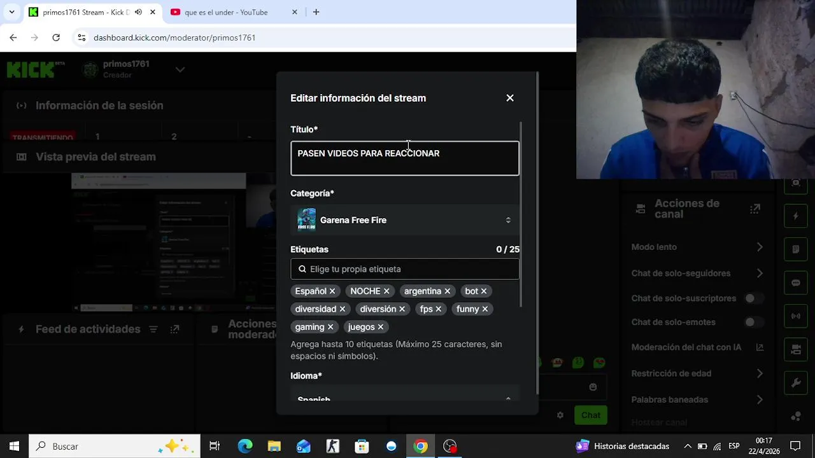The height and width of the screenshot is (458, 815).
Task: Remove the gaming tag
Action: (330, 327)
